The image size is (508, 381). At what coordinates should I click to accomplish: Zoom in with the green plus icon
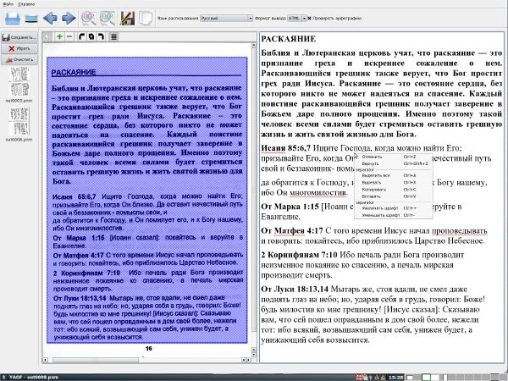(59, 36)
